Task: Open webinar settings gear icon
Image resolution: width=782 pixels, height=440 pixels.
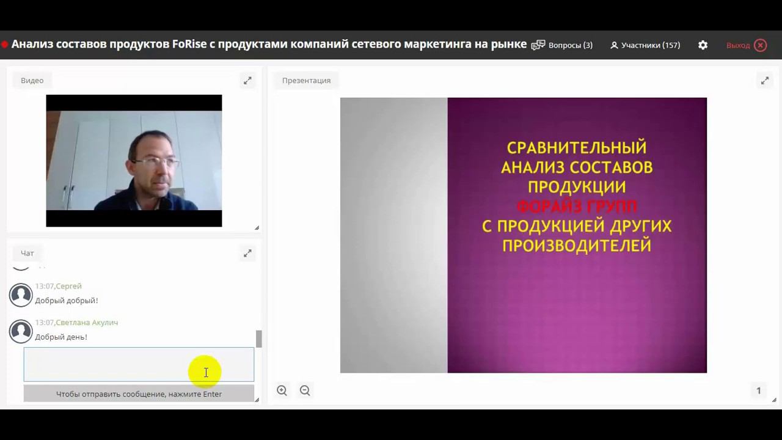Action: [703, 45]
